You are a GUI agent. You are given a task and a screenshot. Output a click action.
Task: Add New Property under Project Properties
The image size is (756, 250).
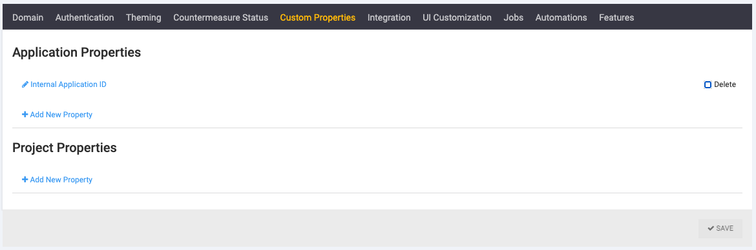click(57, 180)
